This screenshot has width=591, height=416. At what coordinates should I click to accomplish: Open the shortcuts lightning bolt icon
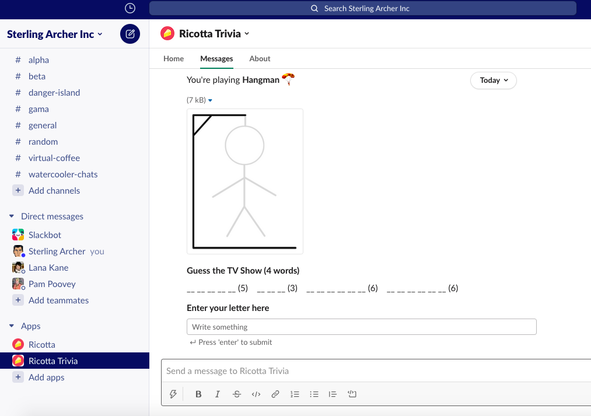[x=173, y=394]
